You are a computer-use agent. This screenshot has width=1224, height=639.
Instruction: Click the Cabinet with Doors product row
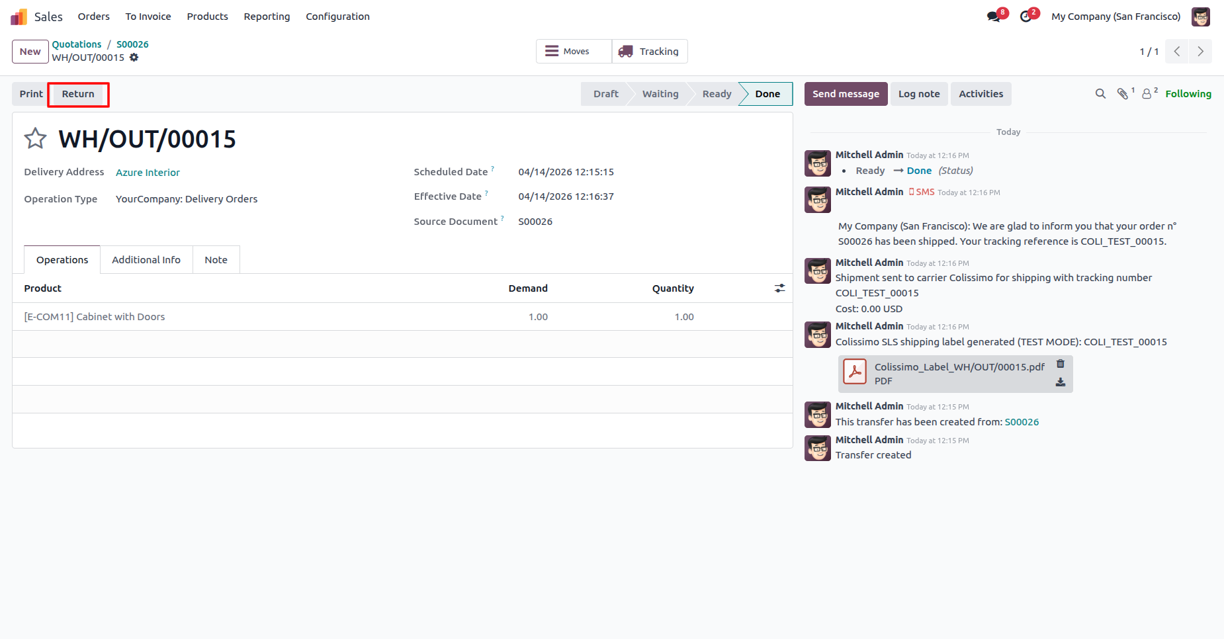[402, 317]
